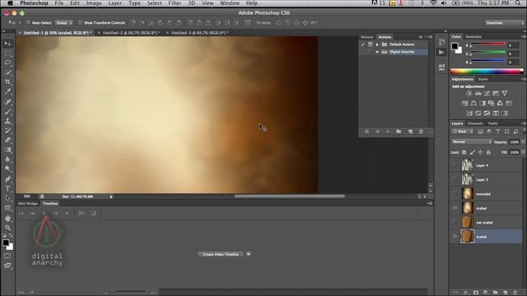Open the Essentials workspace dropdown
The height and width of the screenshot is (296, 527).
point(504,23)
